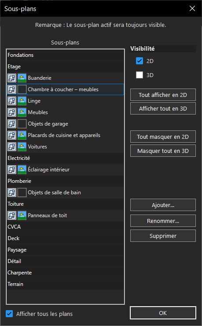
Task: Toggle 3D landscape icon for Buanderie
Action: point(22,78)
